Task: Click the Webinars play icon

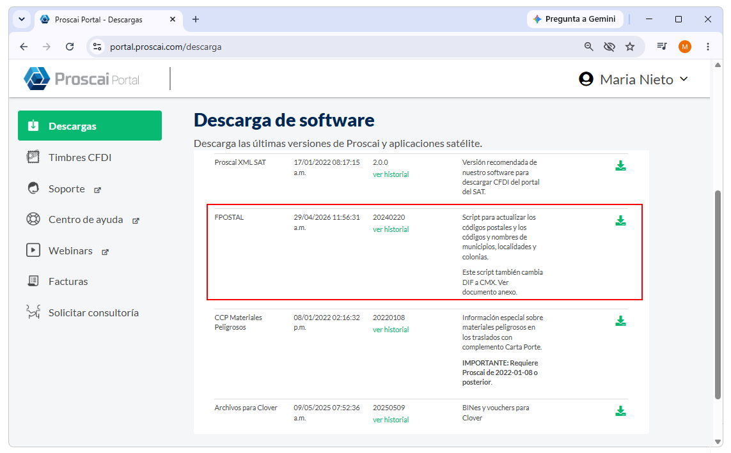Action: [x=33, y=250]
